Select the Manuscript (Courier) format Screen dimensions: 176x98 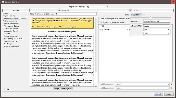[x=11, y=29]
